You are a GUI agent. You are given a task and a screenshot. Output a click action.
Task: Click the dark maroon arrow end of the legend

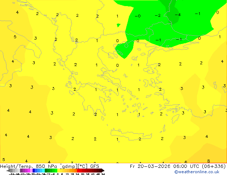tap(103, 171)
